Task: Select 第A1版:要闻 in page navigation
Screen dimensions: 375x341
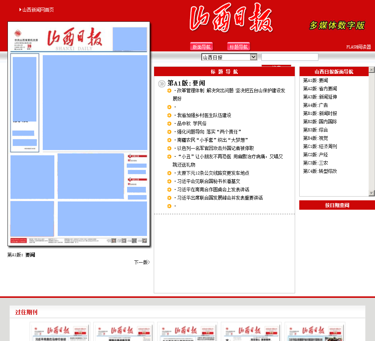Action: tap(315, 80)
